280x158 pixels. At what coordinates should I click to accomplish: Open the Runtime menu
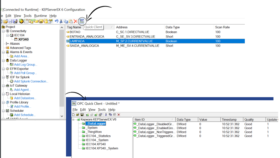(40, 16)
